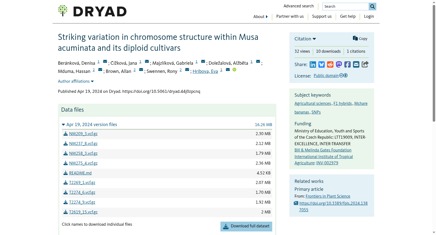The width and height of the screenshot is (436, 235).
Task: Expand Author affiliations
Action: (76, 81)
